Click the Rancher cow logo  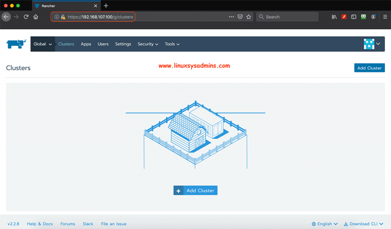[16, 44]
